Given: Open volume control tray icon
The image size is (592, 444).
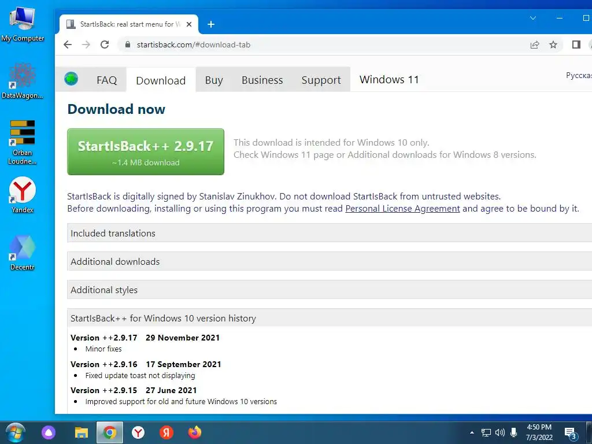Looking at the screenshot, I should (500, 432).
